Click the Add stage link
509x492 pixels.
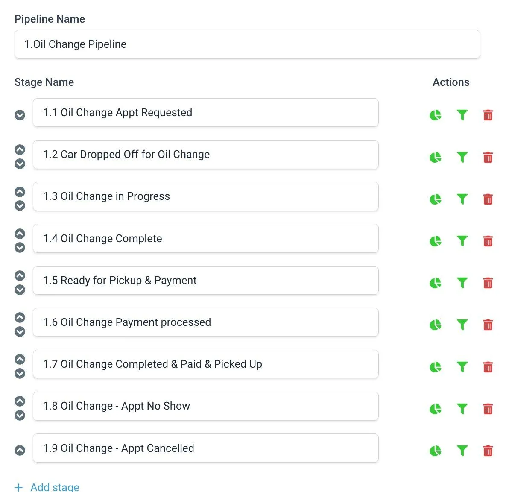point(47,487)
